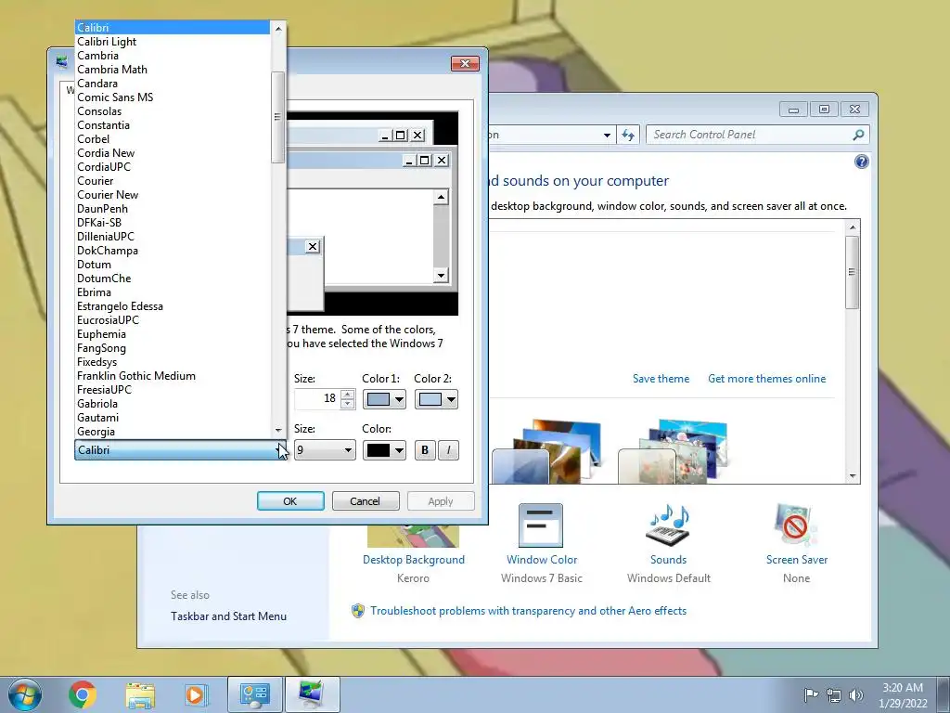The image size is (950, 713).
Task: Select DokChampa font entry
Action: coord(172,251)
